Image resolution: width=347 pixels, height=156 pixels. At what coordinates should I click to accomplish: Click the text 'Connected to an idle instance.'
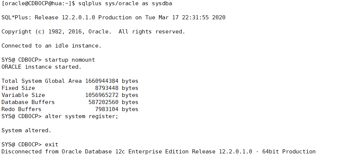51,46
